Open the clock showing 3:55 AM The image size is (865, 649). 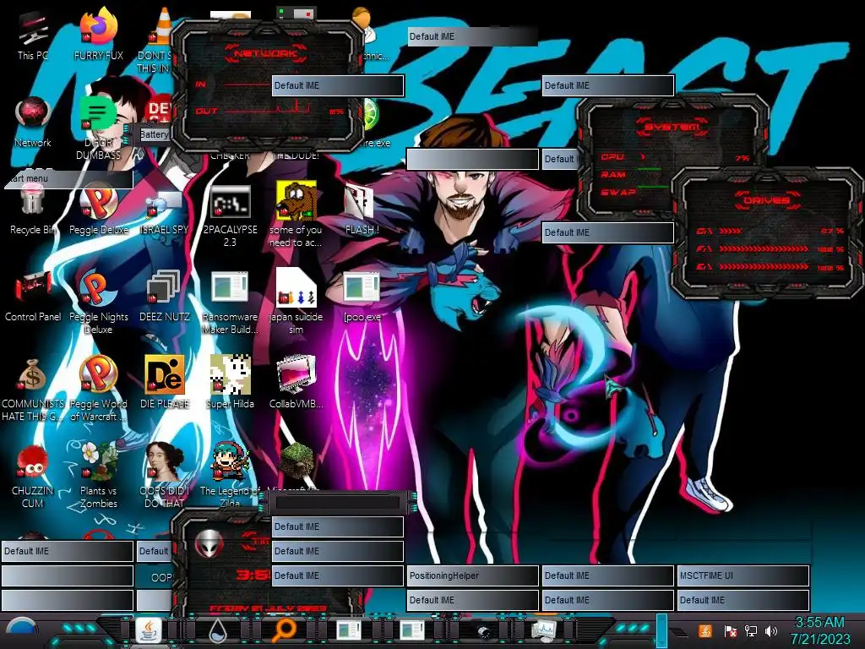pos(819,630)
